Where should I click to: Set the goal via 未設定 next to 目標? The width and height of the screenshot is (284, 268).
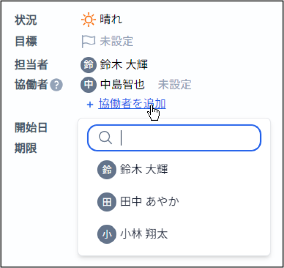coord(116,41)
